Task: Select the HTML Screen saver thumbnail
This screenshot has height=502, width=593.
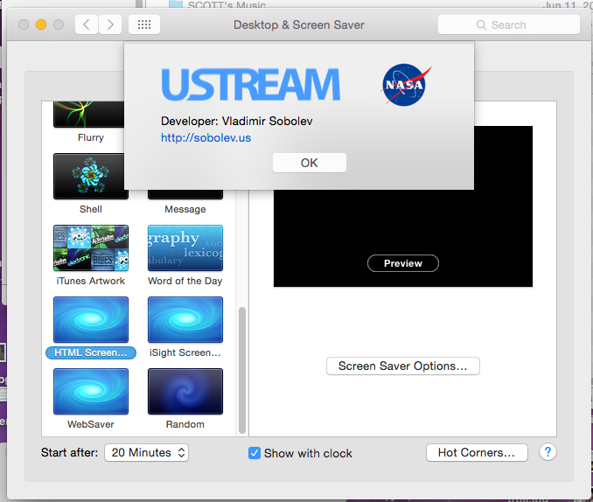Action: 91,320
